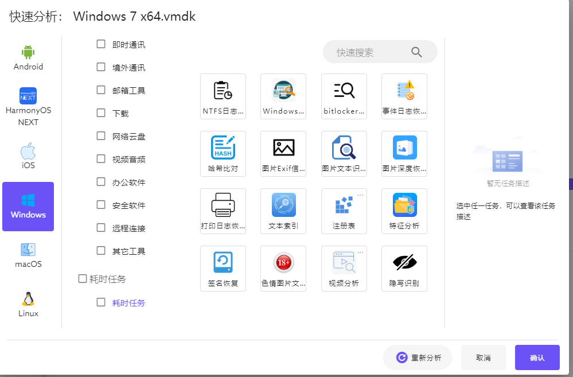Viewport: 573px width, 377px height.
Task: Switch to the Android platform
Action: point(28,58)
